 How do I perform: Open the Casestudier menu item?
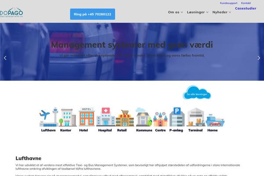(246, 8)
